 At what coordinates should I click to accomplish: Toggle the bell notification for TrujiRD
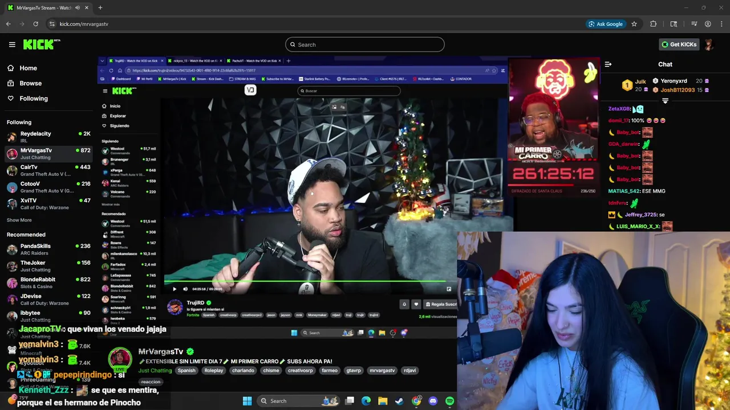(x=404, y=304)
